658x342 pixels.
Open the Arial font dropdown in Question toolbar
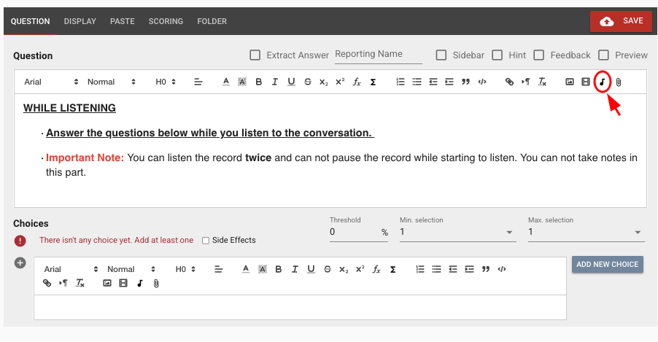(51, 82)
